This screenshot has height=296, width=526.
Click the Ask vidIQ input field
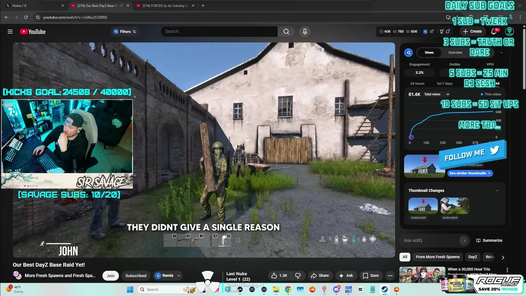(430, 240)
